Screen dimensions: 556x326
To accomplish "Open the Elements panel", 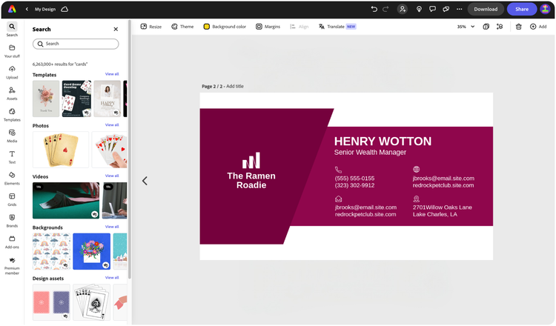I will [x=12, y=179].
